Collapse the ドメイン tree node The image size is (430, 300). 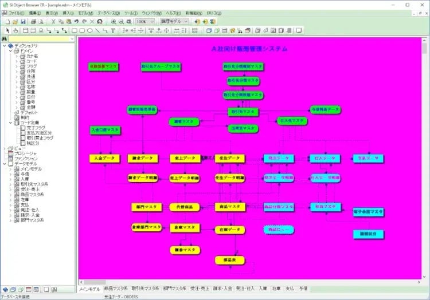pos(11,51)
